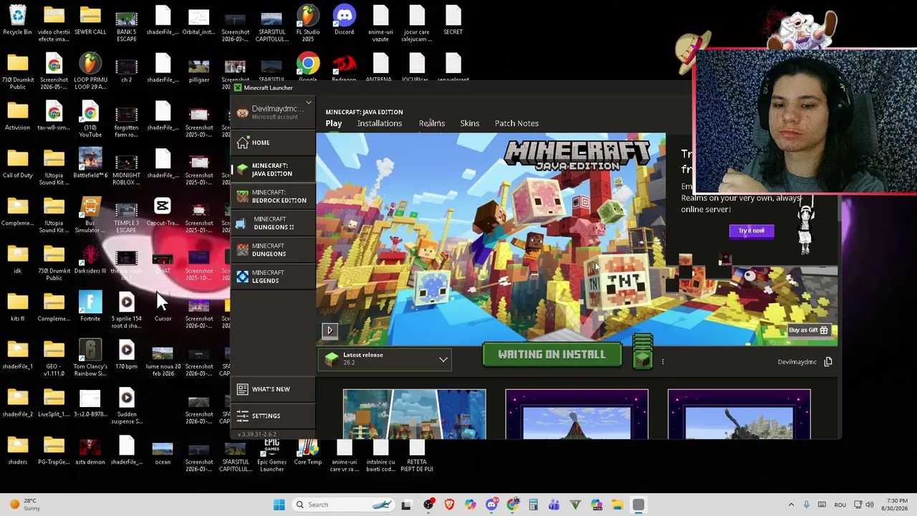Select the Core Temp desktop icon
917x516 pixels.
308,452
